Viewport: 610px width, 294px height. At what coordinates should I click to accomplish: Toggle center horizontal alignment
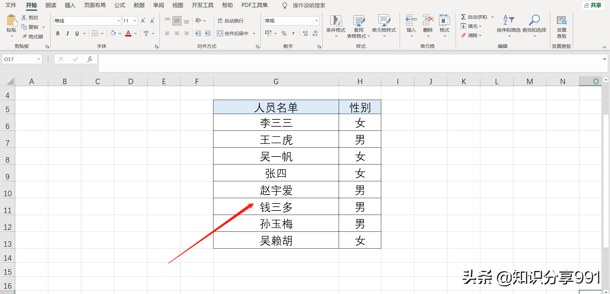click(177, 33)
